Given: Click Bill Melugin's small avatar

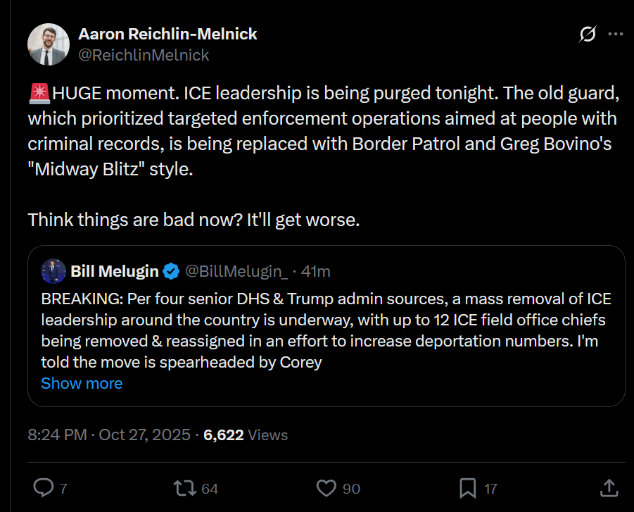Looking at the screenshot, I should [53, 271].
